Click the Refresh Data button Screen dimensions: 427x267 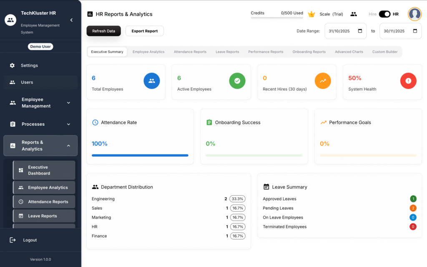104,31
